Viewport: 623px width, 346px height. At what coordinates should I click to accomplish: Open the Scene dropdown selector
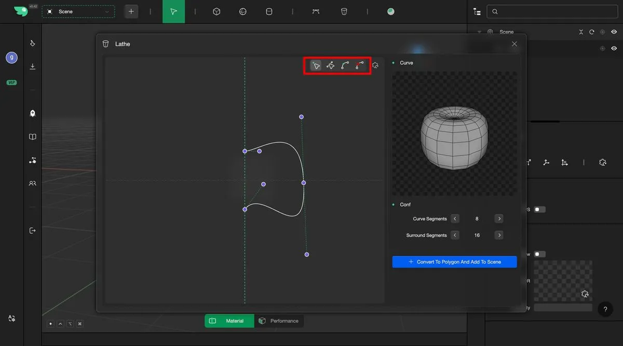pyautogui.click(x=78, y=11)
